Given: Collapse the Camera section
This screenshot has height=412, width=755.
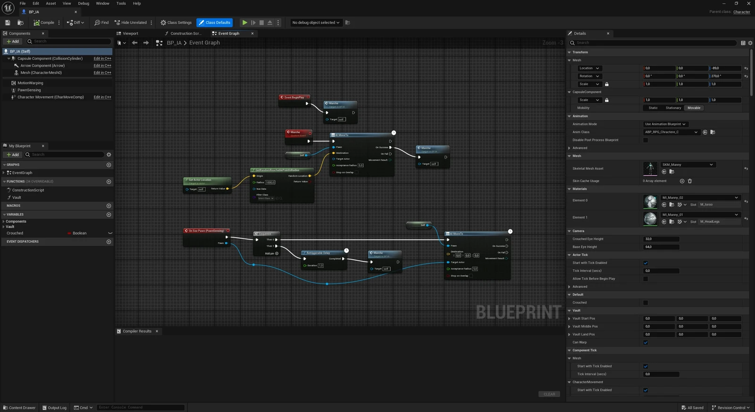Looking at the screenshot, I should tap(570, 231).
